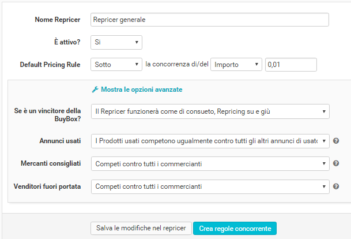This screenshot has width=351, height=239.
Task: Click the 0,01 amount field
Action: (291, 65)
